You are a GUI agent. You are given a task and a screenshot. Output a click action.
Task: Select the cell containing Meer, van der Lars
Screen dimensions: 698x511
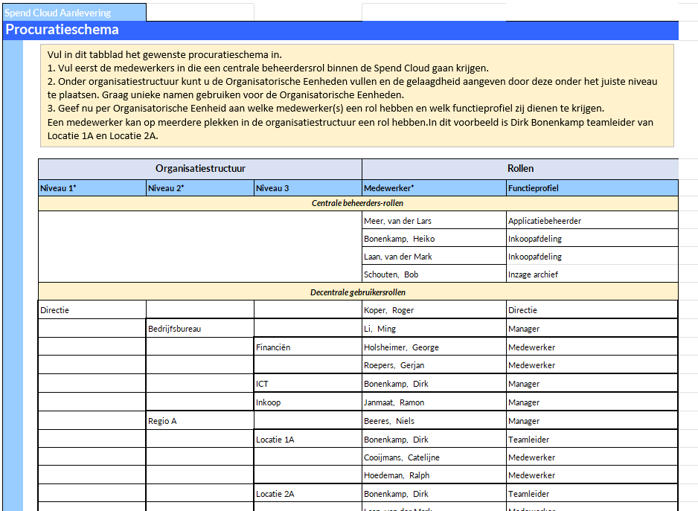433,221
